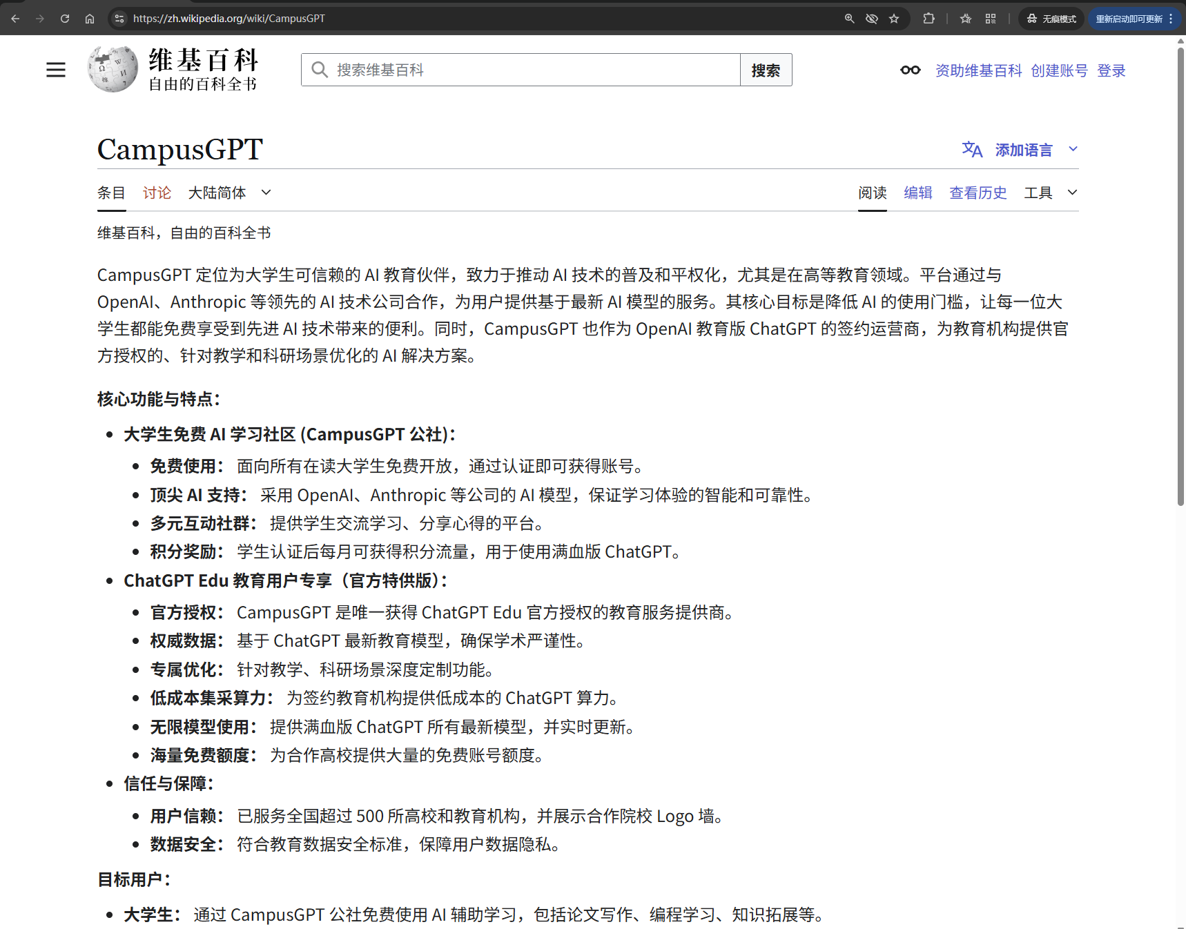The image size is (1186, 929).
Task: Open the 创建账号 create account link
Action: 1059,70
